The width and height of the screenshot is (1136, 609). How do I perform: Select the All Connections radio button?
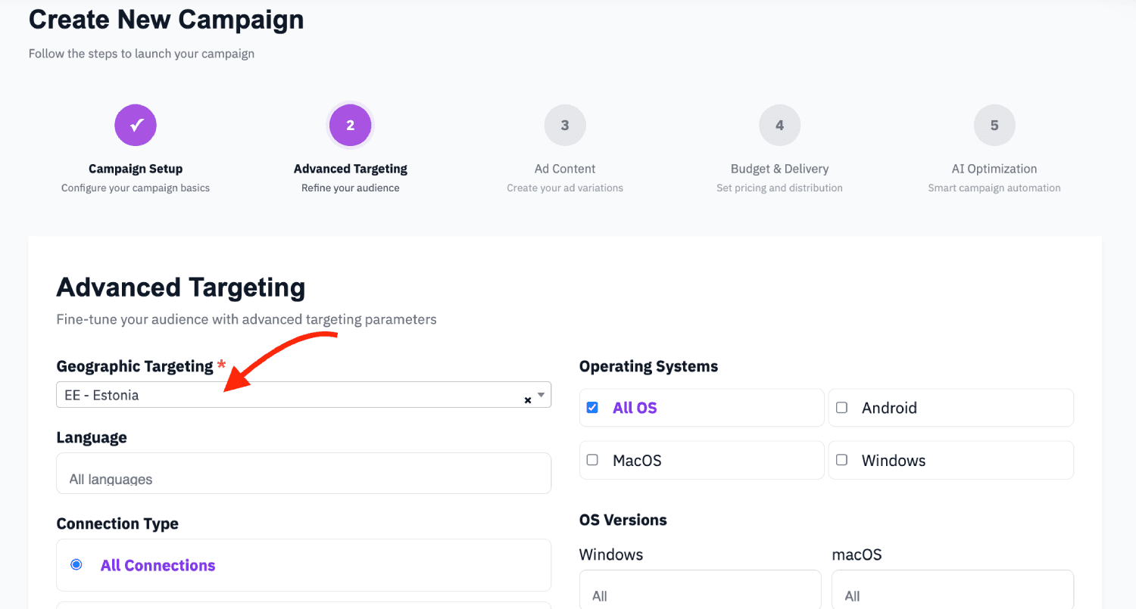pyautogui.click(x=76, y=564)
